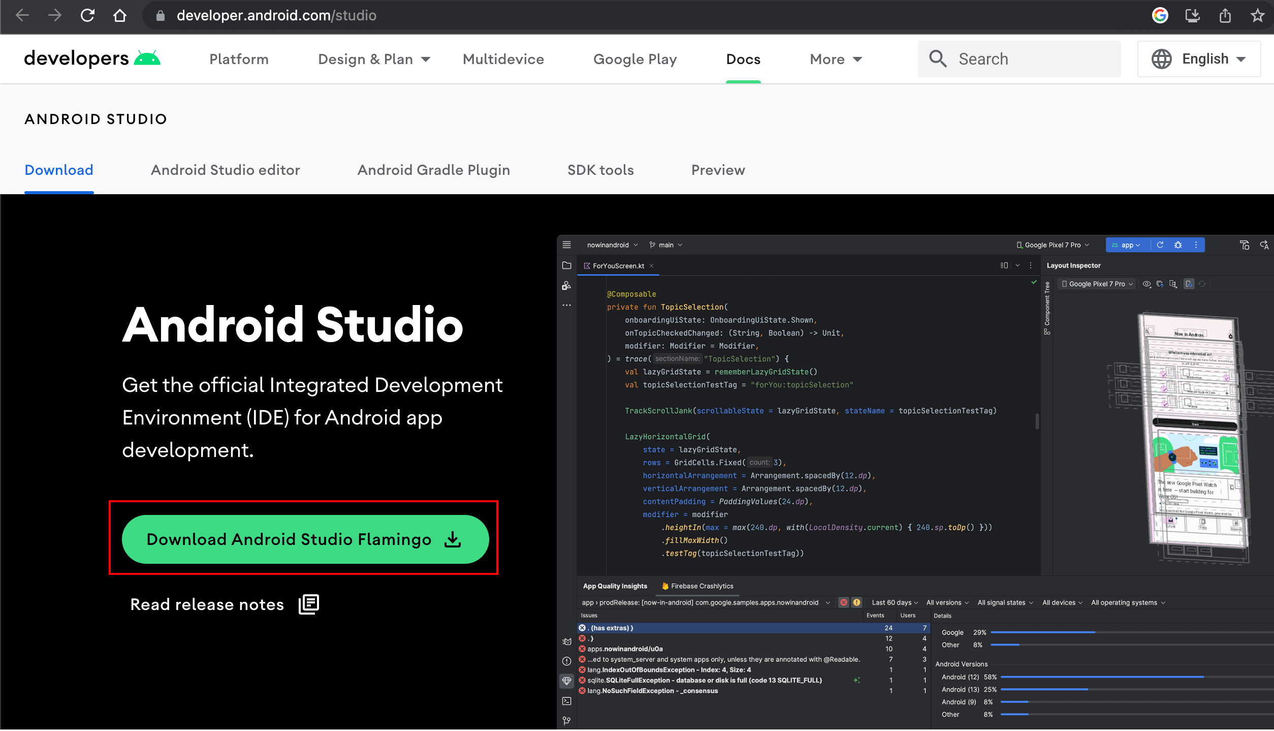Click the release notes document icon

[x=309, y=604]
